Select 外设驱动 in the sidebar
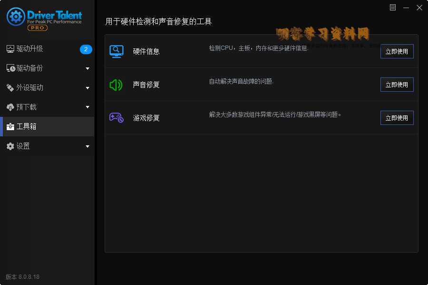Viewport: 428px width, 285px height. tap(29, 88)
